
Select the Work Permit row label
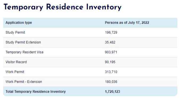tap(15, 72)
